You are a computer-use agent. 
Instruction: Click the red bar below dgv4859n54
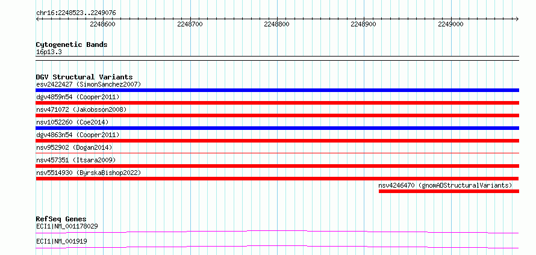[x=277, y=103]
